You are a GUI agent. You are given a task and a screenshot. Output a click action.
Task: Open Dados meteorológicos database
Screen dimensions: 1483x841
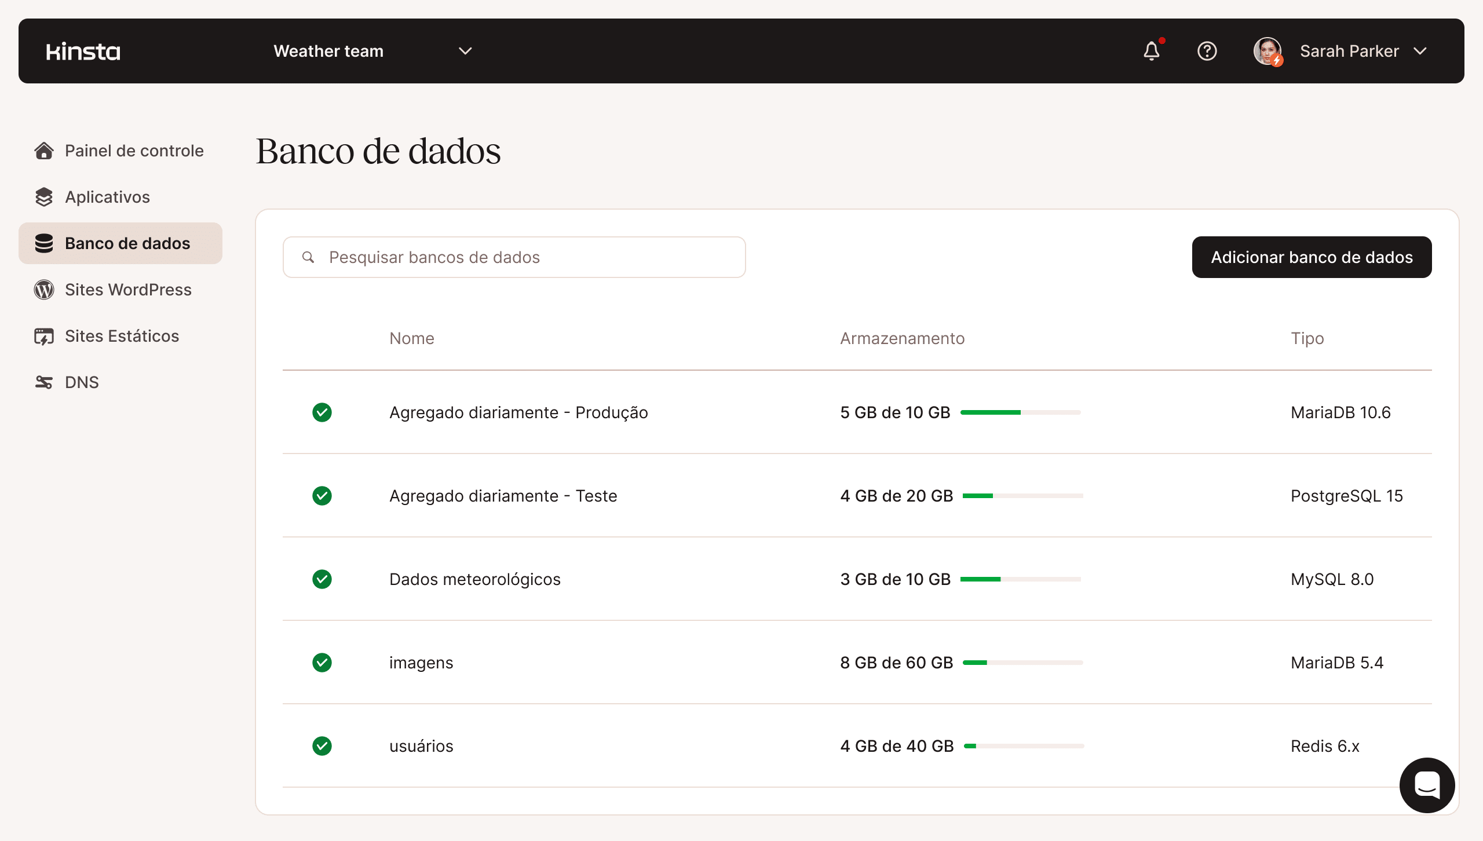coord(475,579)
